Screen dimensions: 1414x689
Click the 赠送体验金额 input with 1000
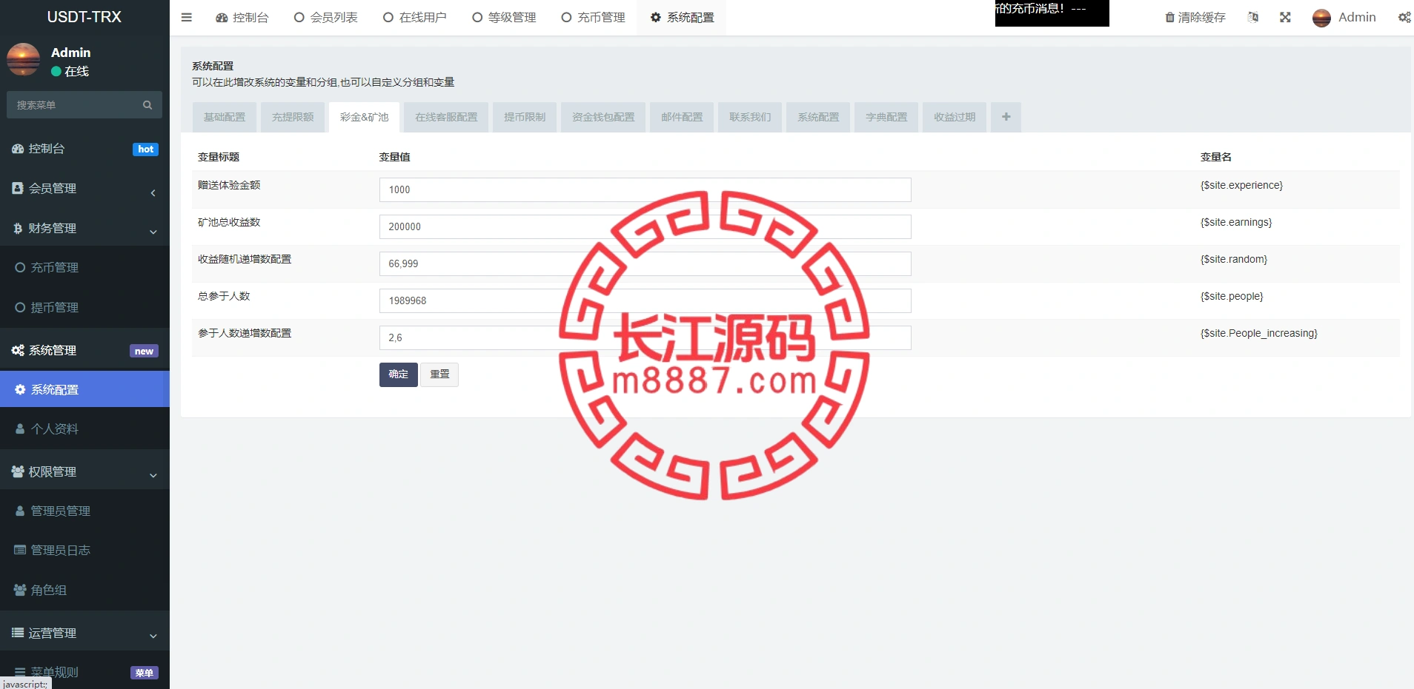(x=645, y=189)
